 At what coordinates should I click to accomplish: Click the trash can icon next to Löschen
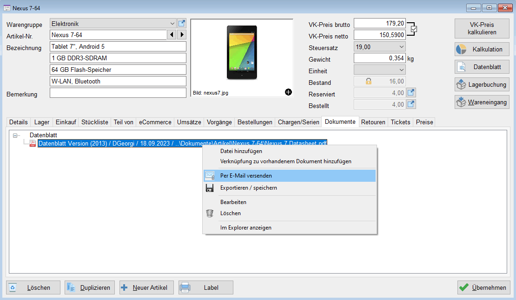(x=210, y=213)
